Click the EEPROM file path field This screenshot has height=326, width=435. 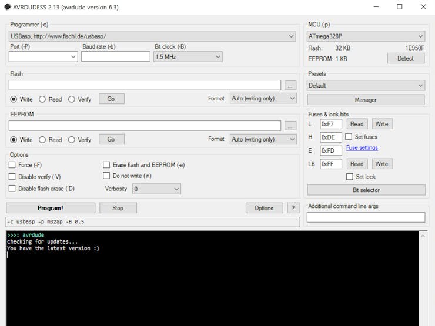[x=145, y=126]
